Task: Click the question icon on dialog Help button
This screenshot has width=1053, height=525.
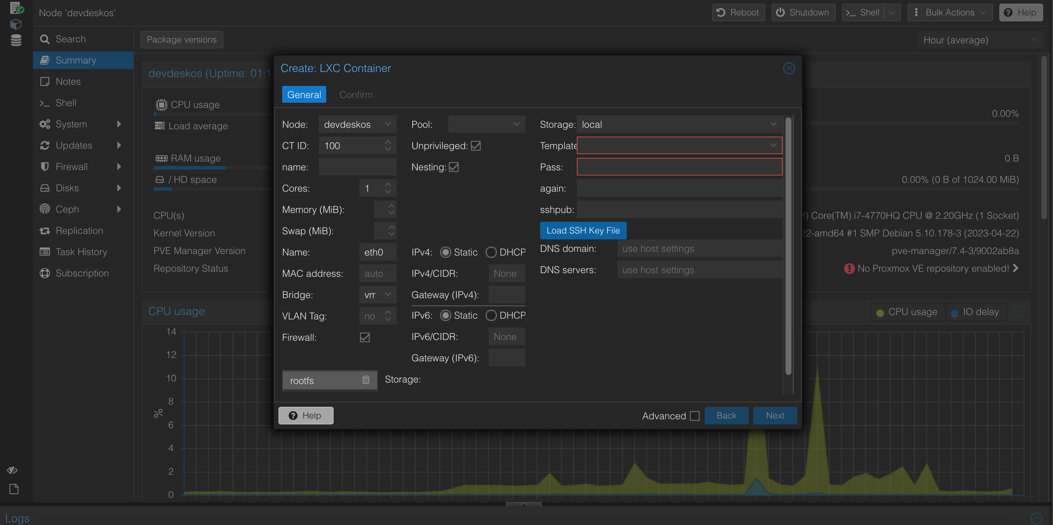Action: [x=293, y=416]
